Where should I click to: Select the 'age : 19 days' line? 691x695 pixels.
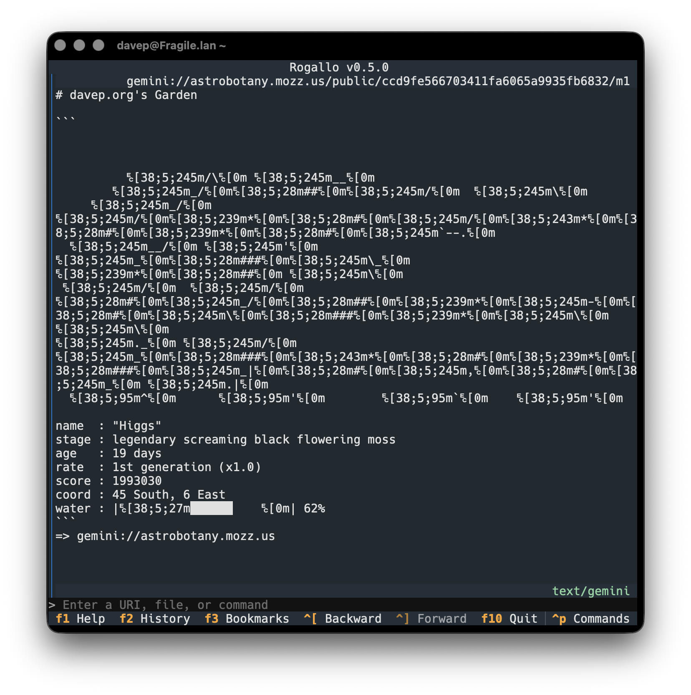[x=108, y=453]
